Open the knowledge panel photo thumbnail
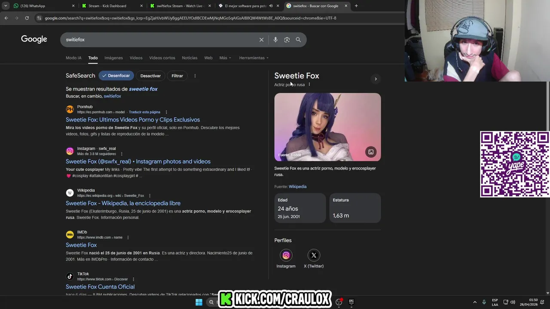 (327, 127)
